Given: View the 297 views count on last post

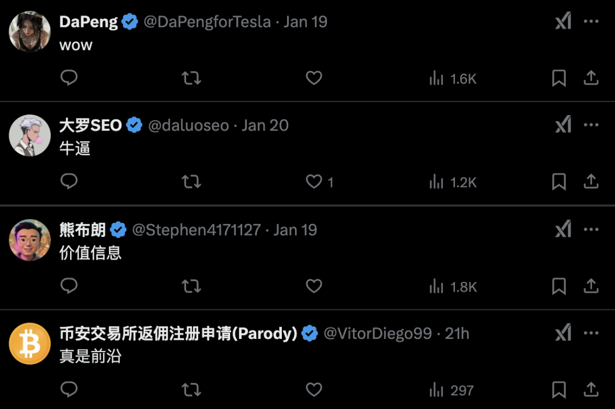Looking at the screenshot, I should 452,390.
